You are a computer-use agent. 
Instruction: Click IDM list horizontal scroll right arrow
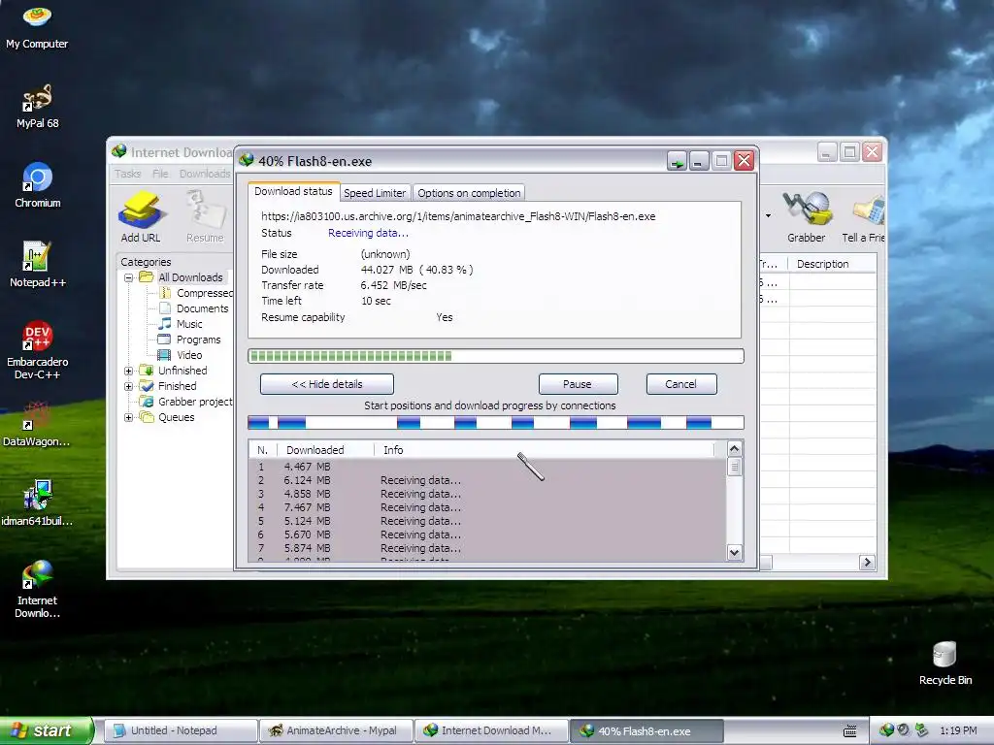click(x=867, y=562)
